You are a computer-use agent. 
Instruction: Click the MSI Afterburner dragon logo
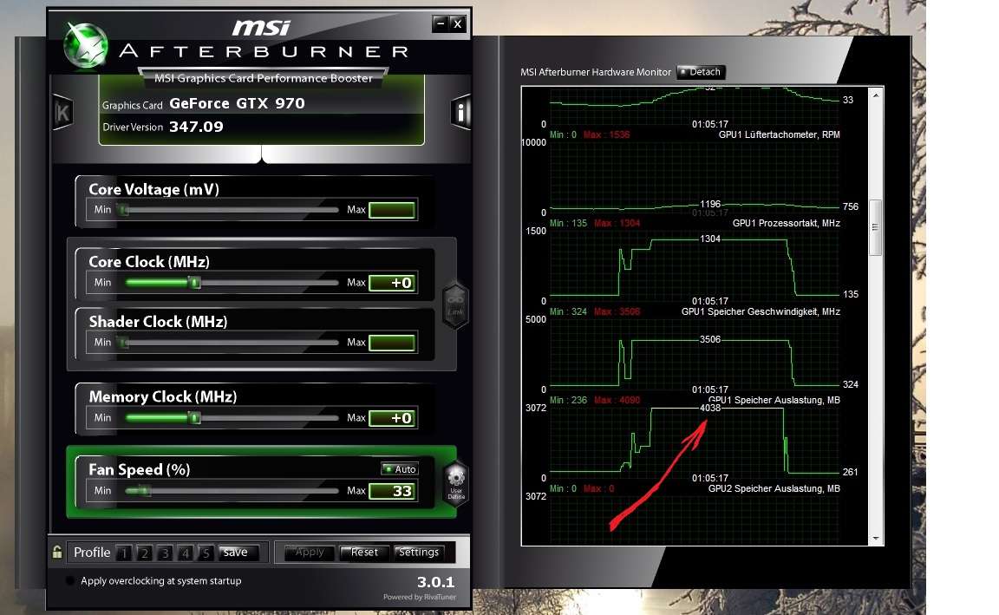tap(86, 44)
